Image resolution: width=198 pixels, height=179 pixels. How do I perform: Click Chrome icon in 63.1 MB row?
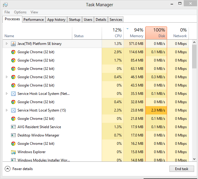(13, 69)
